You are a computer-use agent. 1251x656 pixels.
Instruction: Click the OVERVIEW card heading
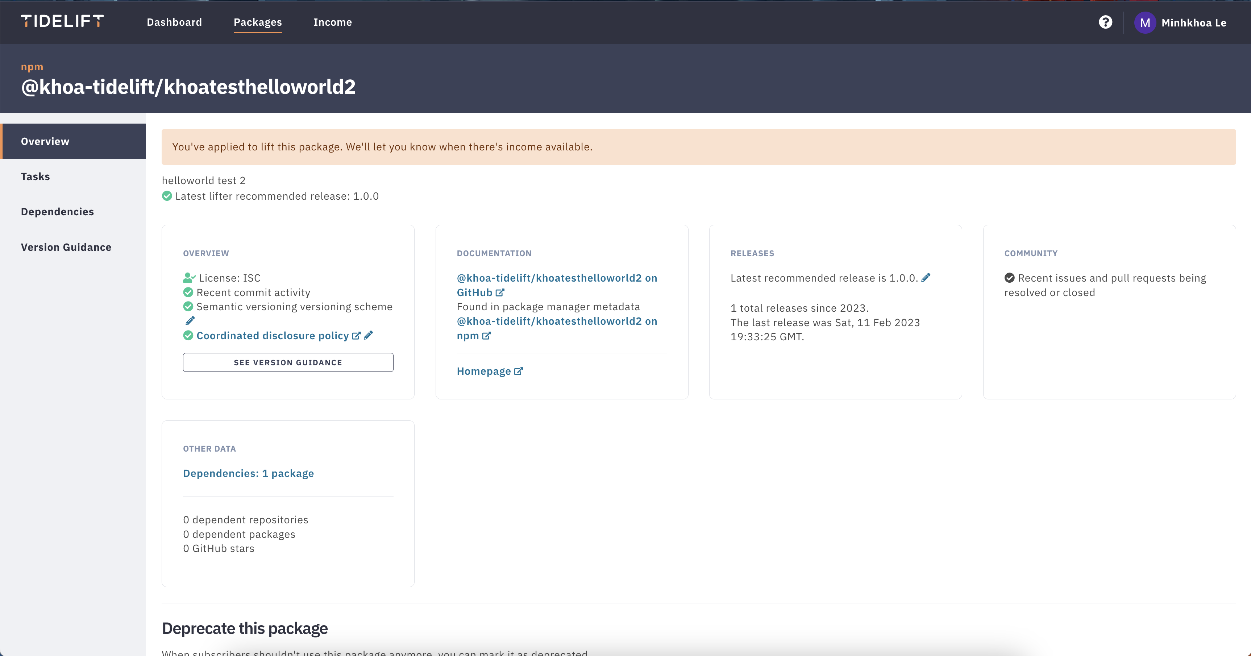(206, 253)
